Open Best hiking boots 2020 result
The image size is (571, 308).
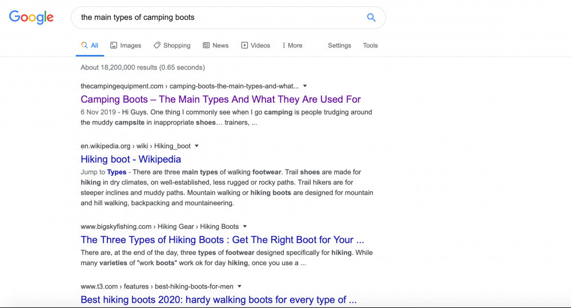click(219, 299)
